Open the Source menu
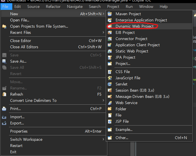Viewport: 196px width, 156px height. tap(33, 6)
